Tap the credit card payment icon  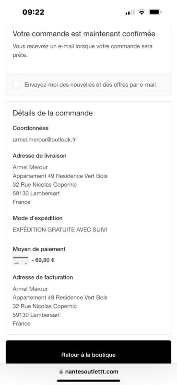21,260
